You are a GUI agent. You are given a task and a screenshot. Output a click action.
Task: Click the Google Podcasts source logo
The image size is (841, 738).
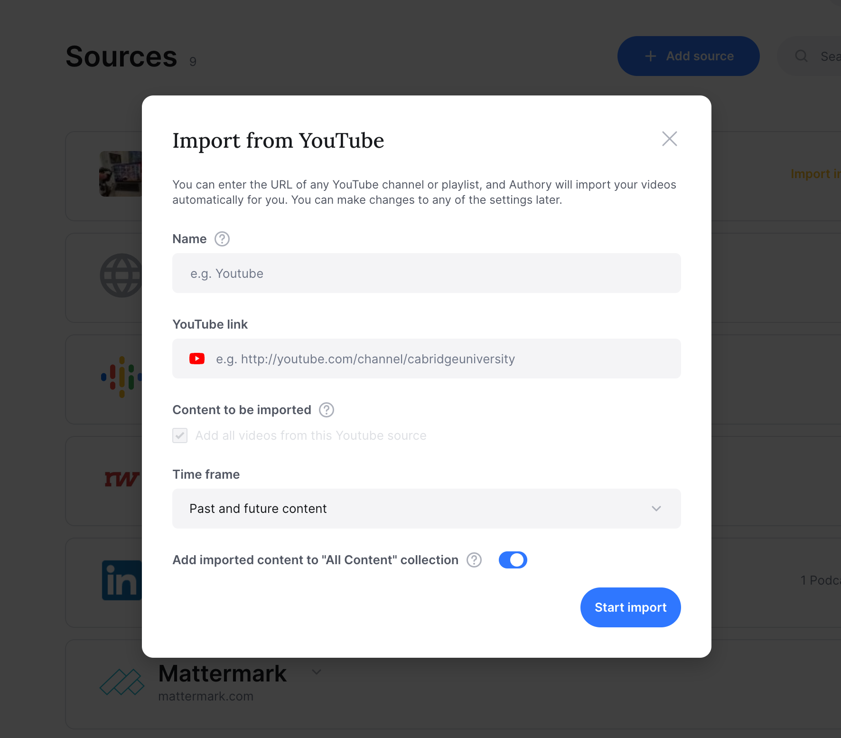pyautogui.click(x=121, y=377)
